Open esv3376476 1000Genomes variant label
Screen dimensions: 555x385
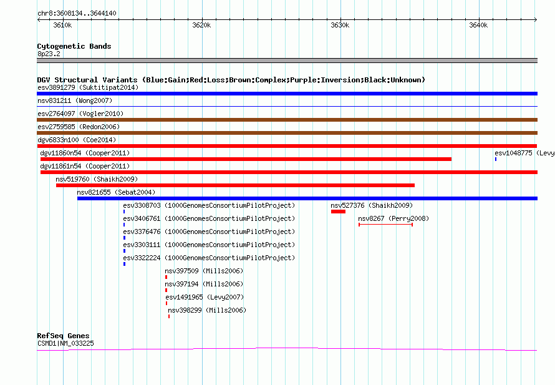point(209,231)
